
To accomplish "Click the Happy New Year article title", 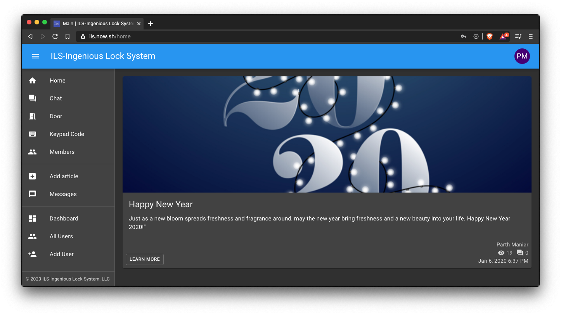I will (x=161, y=205).
